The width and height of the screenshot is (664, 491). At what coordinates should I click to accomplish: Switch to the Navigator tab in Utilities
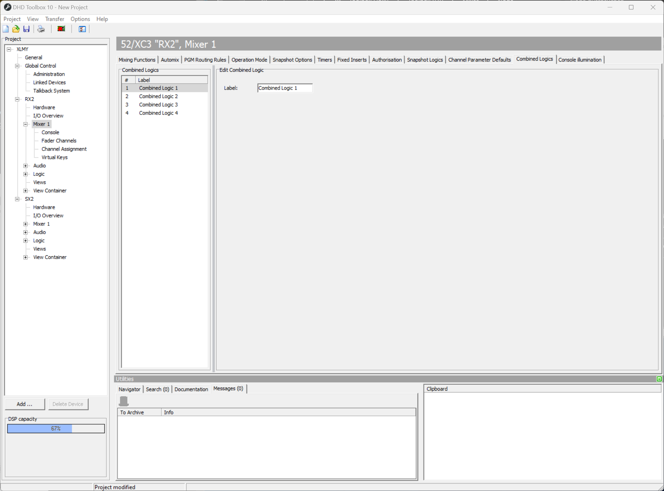click(x=129, y=389)
